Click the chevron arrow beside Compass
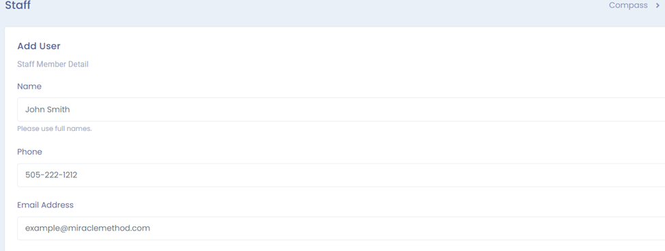The height and width of the screenshot is (251, 665). tap(657, 5)
